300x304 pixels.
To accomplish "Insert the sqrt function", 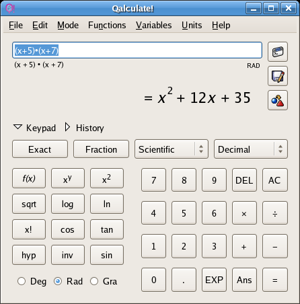I will click(x=29, y=204).
